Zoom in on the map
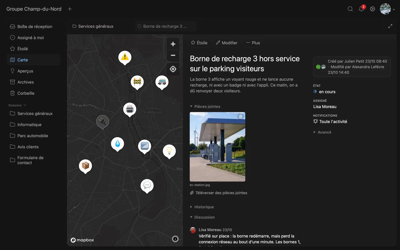 point(173,44)
